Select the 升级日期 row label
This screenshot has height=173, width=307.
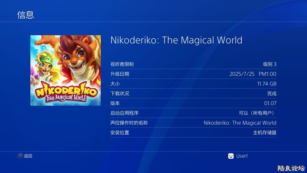tap(120, 74)
